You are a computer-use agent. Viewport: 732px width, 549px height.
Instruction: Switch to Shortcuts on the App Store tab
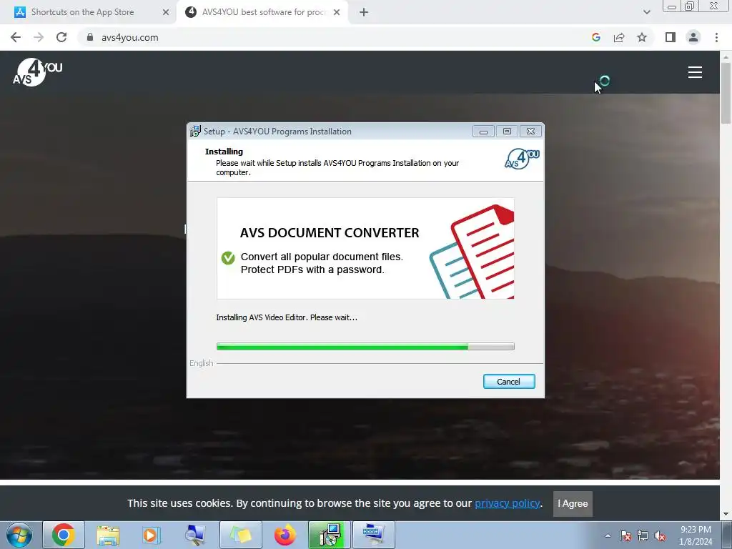(x=83, y=13)
